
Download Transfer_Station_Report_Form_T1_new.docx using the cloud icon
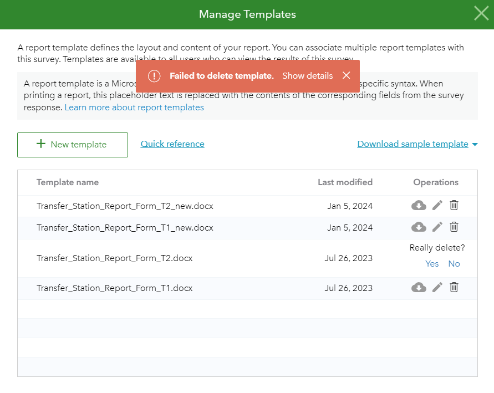[x=419, y=227]
